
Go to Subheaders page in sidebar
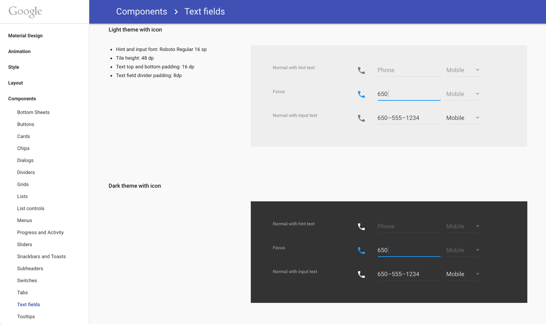point(30,269)
